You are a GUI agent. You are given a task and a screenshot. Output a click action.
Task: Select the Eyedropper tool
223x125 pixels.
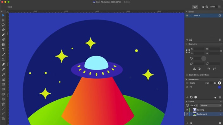(3, 69)
